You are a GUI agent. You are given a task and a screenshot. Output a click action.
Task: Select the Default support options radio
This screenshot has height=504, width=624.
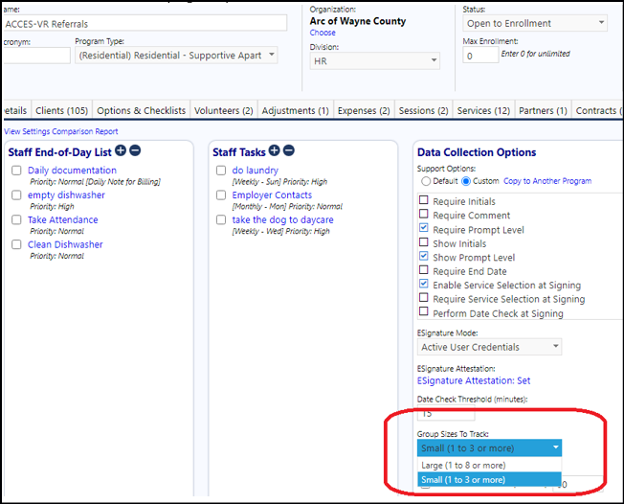tap(426, 181)
